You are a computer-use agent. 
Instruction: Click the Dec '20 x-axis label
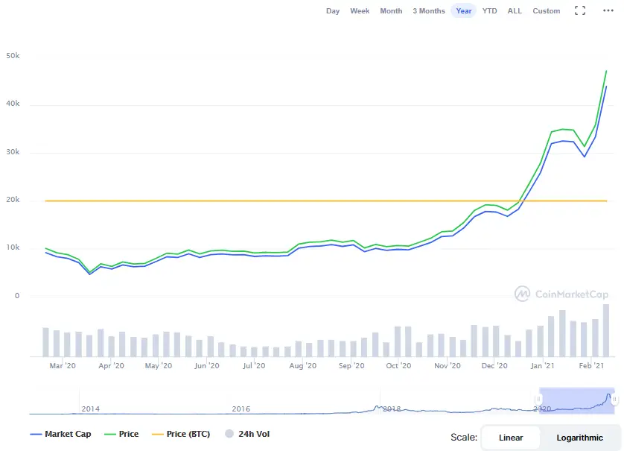coord(494,365)
